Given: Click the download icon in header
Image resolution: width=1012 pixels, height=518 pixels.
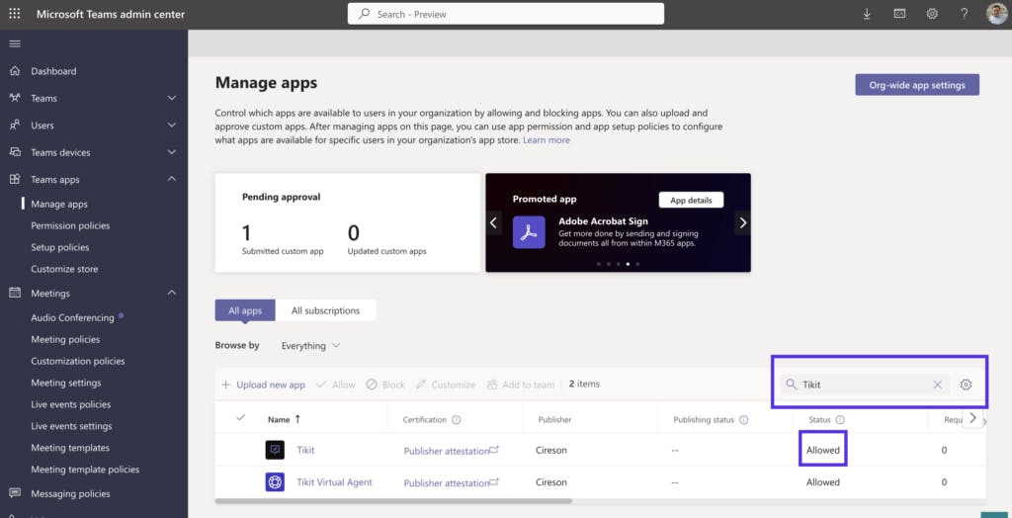Looking at the screenshot, I should (x=867, y=14).
